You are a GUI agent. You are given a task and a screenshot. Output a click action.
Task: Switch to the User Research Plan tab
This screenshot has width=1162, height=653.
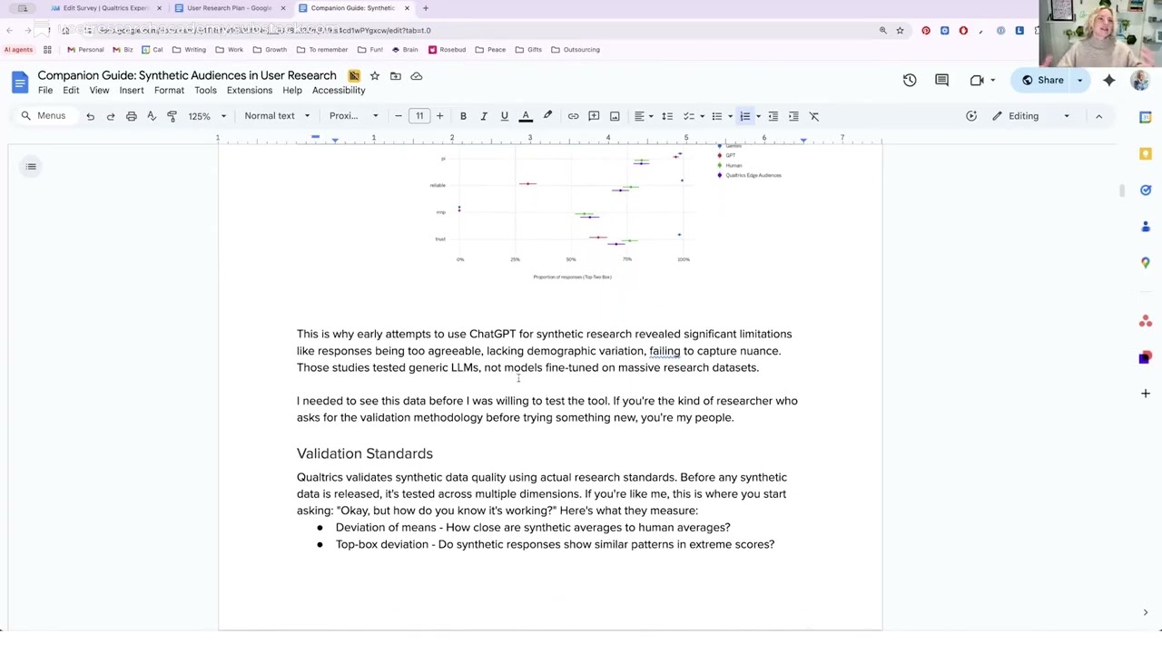[x=229, y=8]
